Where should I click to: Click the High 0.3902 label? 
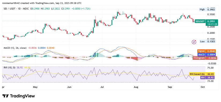(207, 10)
